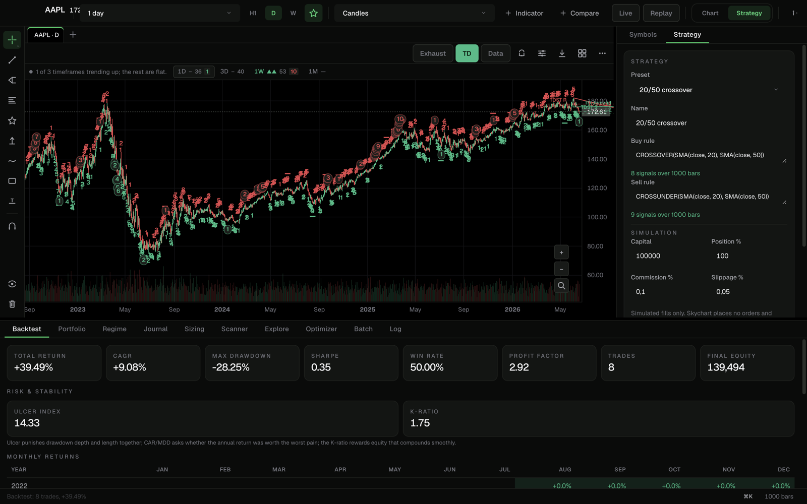Toggle the Data overlay
The image size is (807, 504).
pyautogui.click(x=495, y=53)
